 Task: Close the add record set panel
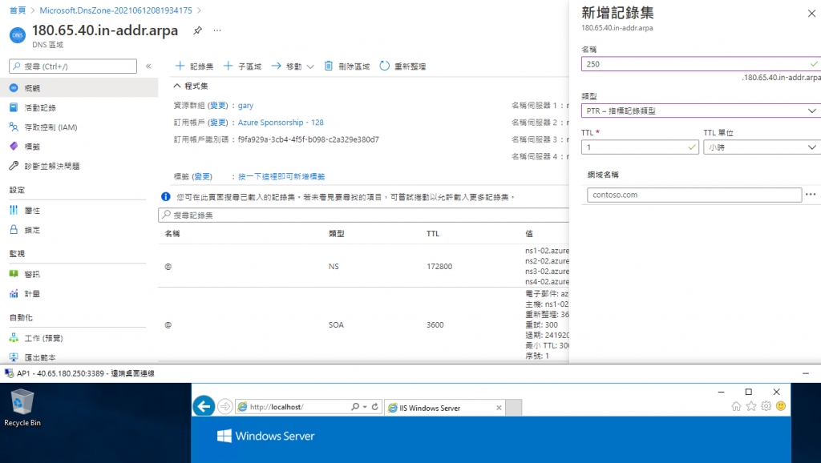click(x=811, y=13)
